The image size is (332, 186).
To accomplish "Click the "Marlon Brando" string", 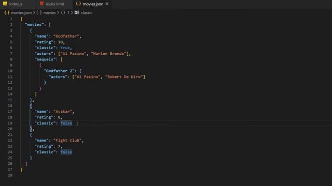I will pos(108,54).
